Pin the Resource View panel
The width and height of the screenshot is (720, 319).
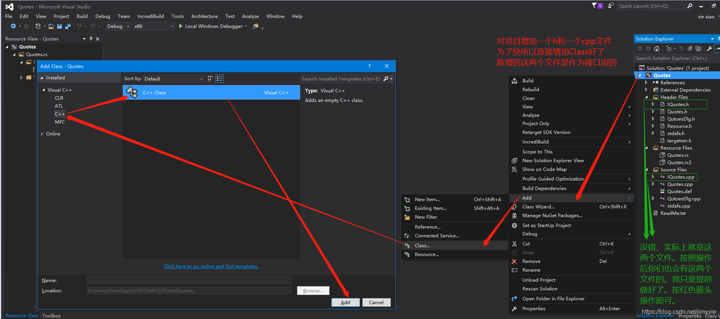91,39
